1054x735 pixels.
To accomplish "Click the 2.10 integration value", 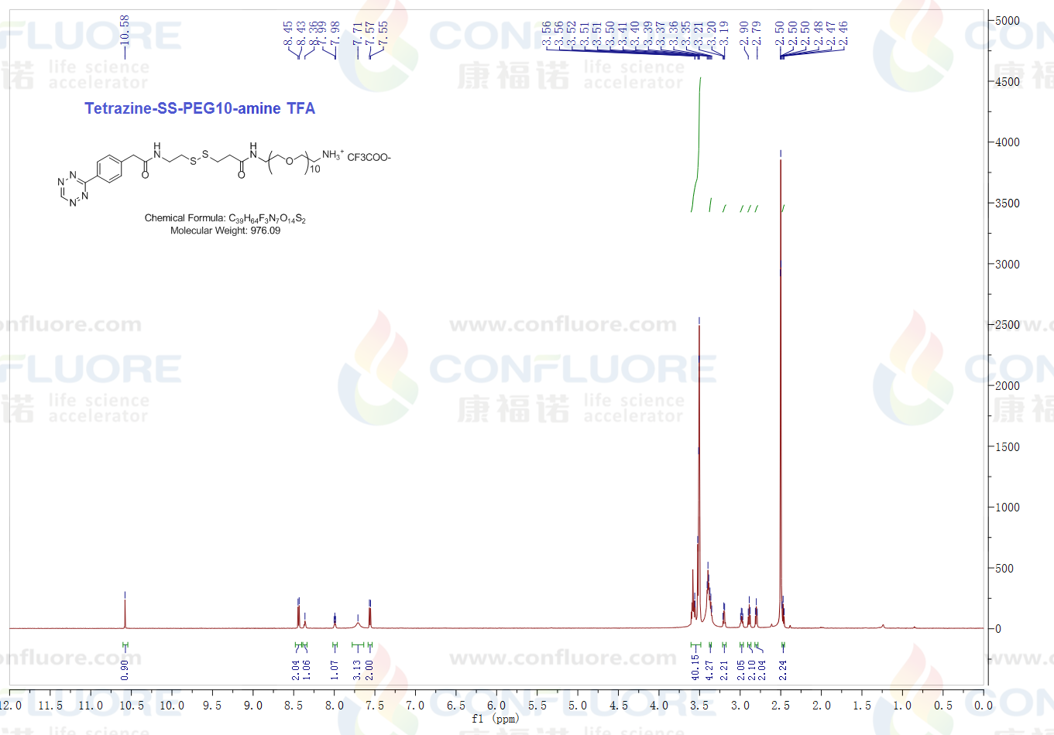I will click(x=751, y=670).
